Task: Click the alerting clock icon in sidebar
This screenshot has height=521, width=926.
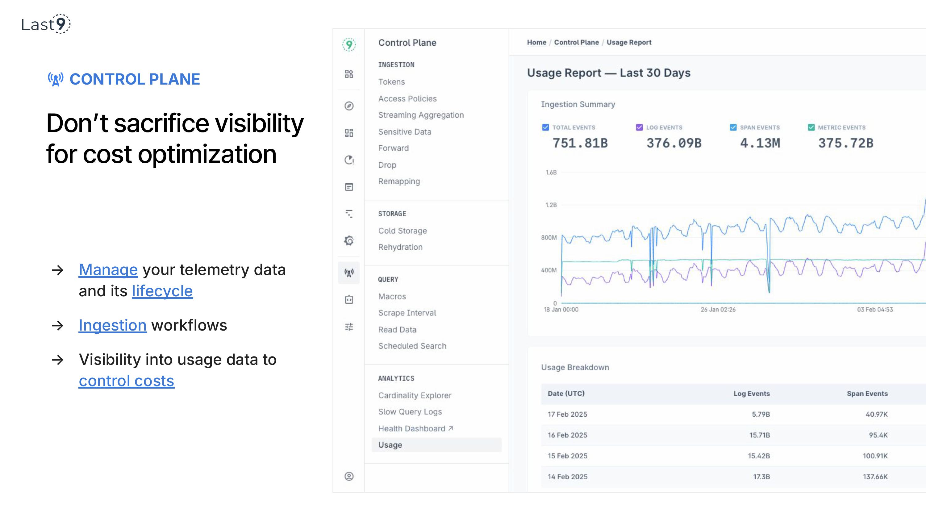Action: pyautogui.click(x=349, y=160)
